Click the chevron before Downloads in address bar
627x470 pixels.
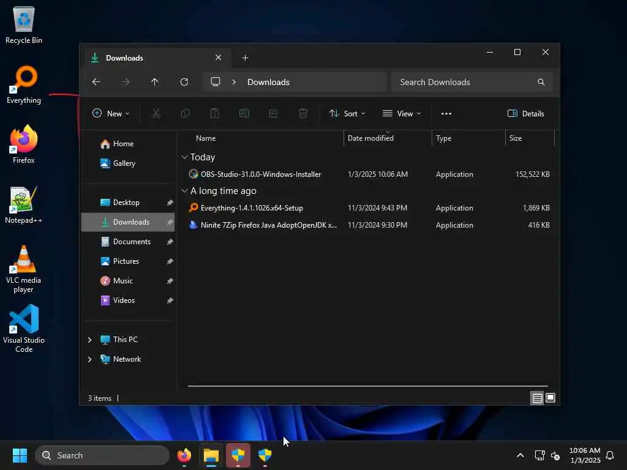point(234,82)
